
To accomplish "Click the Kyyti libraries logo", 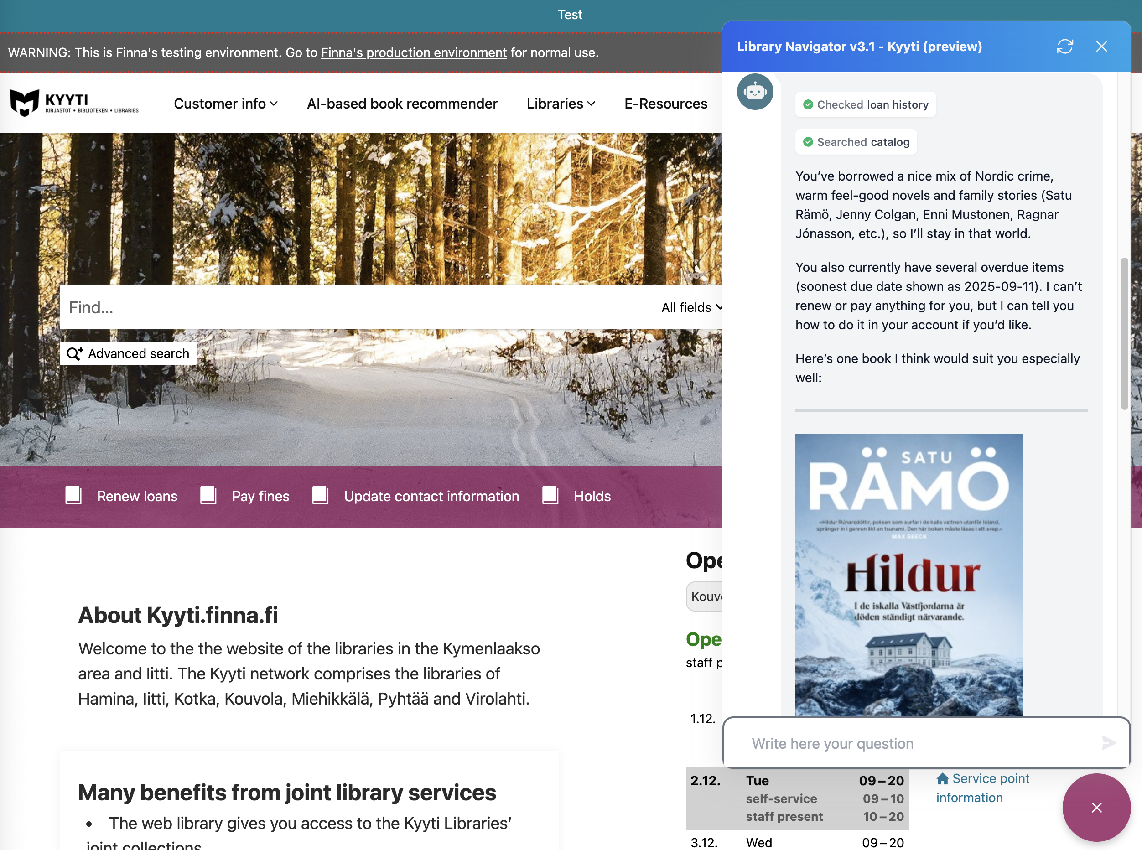I will 73,103.
